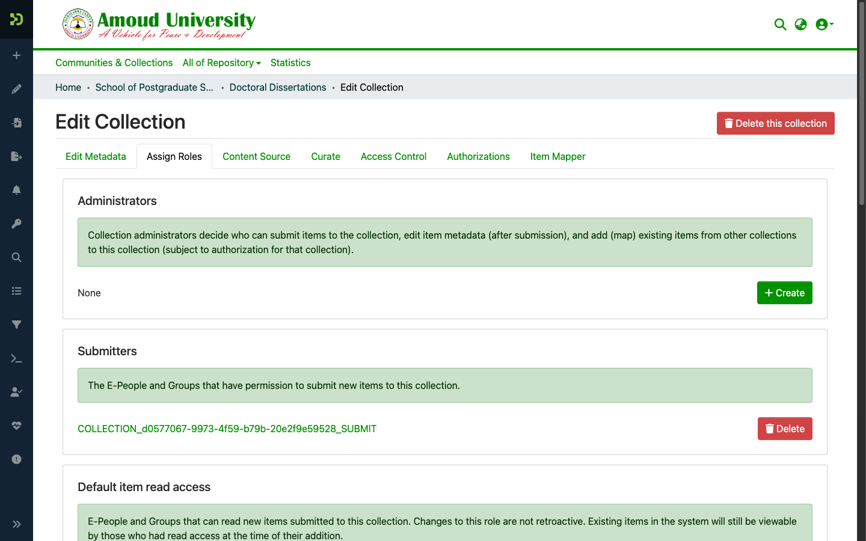This screenshot has height=541, width=866.
Task: Open Admin Search magnifier in sidebar
Action: 16,257
